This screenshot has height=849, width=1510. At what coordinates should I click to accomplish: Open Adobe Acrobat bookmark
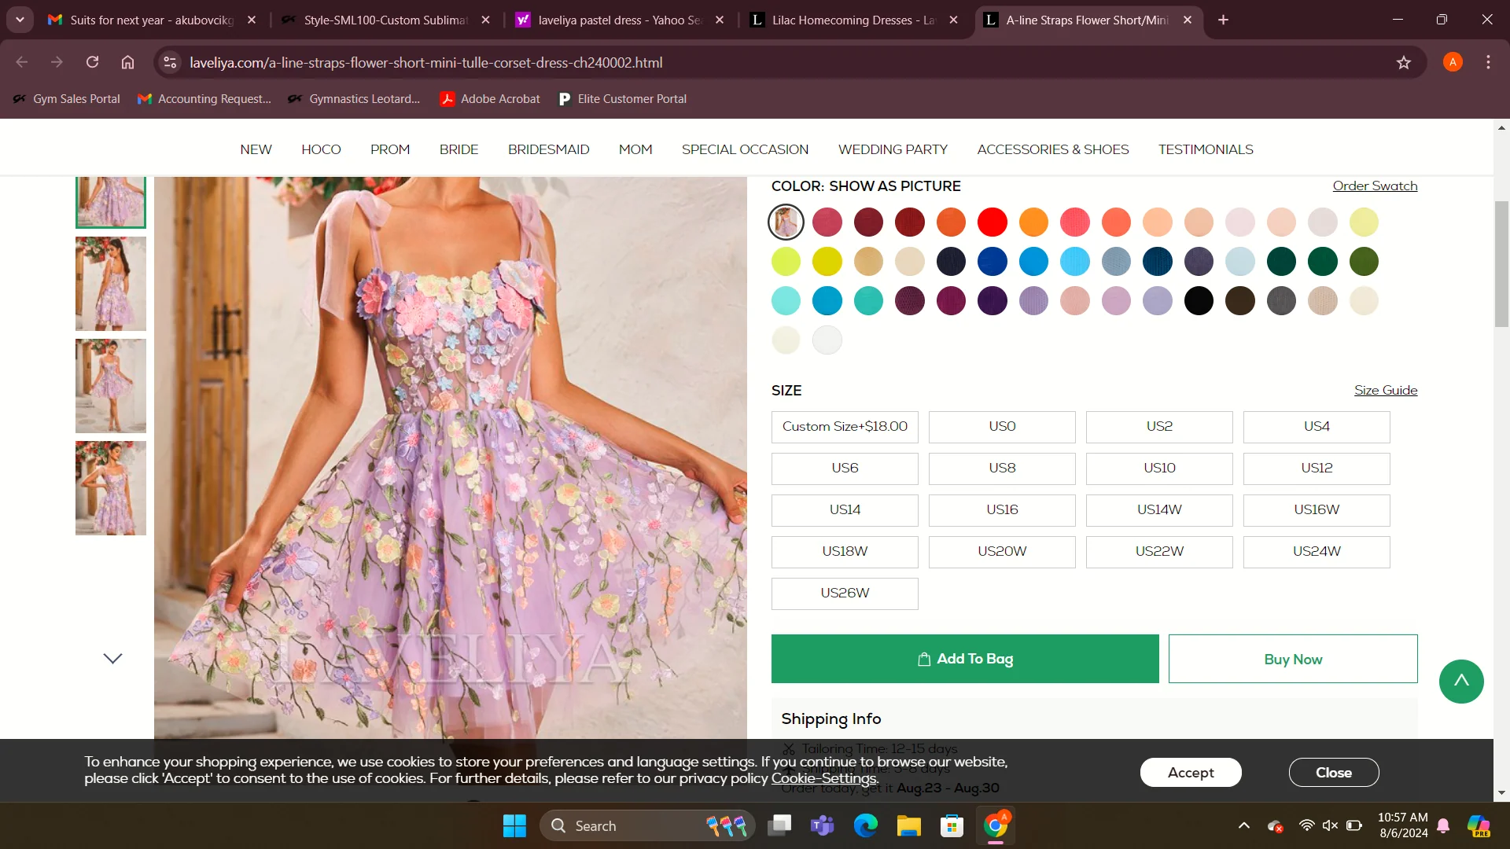coord(490,99)
